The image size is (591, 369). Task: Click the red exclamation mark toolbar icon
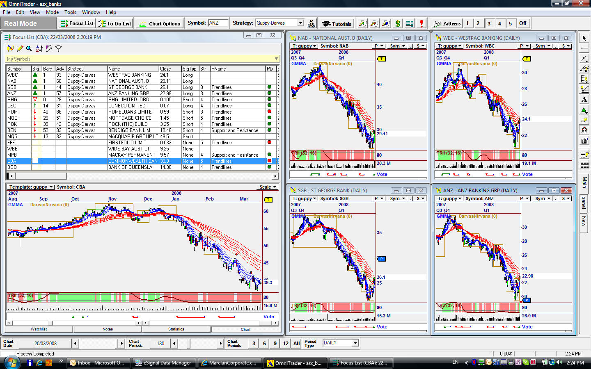tap(421, 23)
